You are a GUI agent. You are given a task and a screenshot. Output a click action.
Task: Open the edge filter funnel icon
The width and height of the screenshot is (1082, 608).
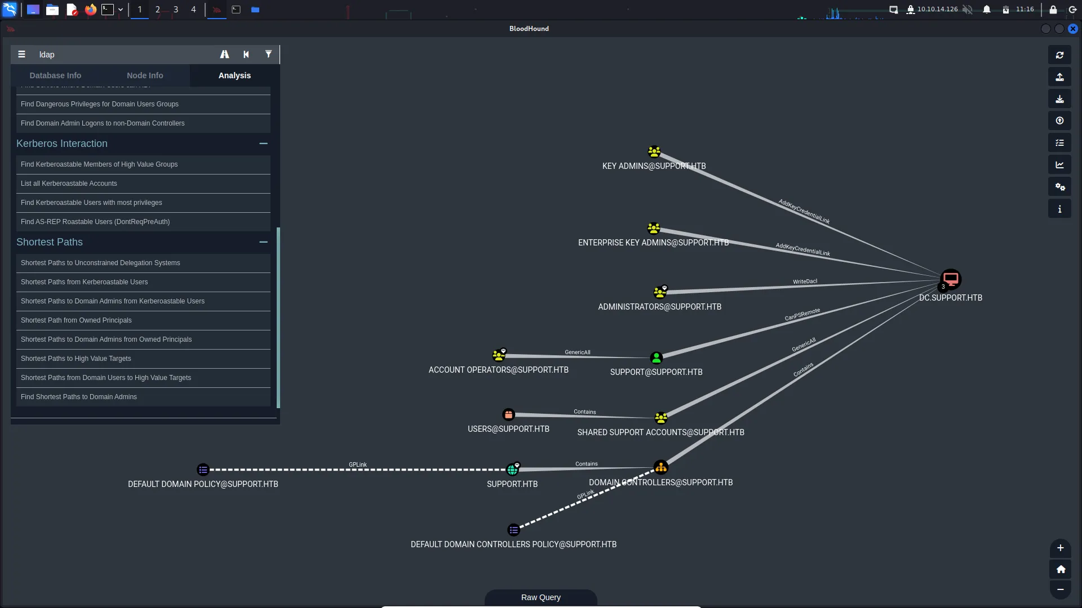coord(268,55)
